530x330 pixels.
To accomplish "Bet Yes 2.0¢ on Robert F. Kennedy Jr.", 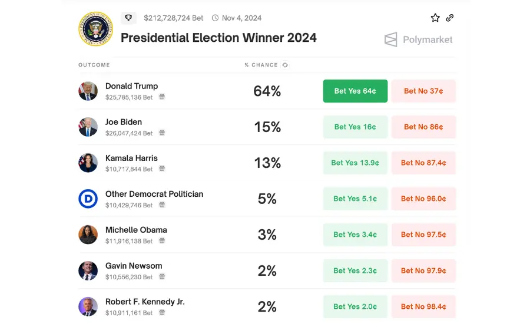I will point(355,306).
